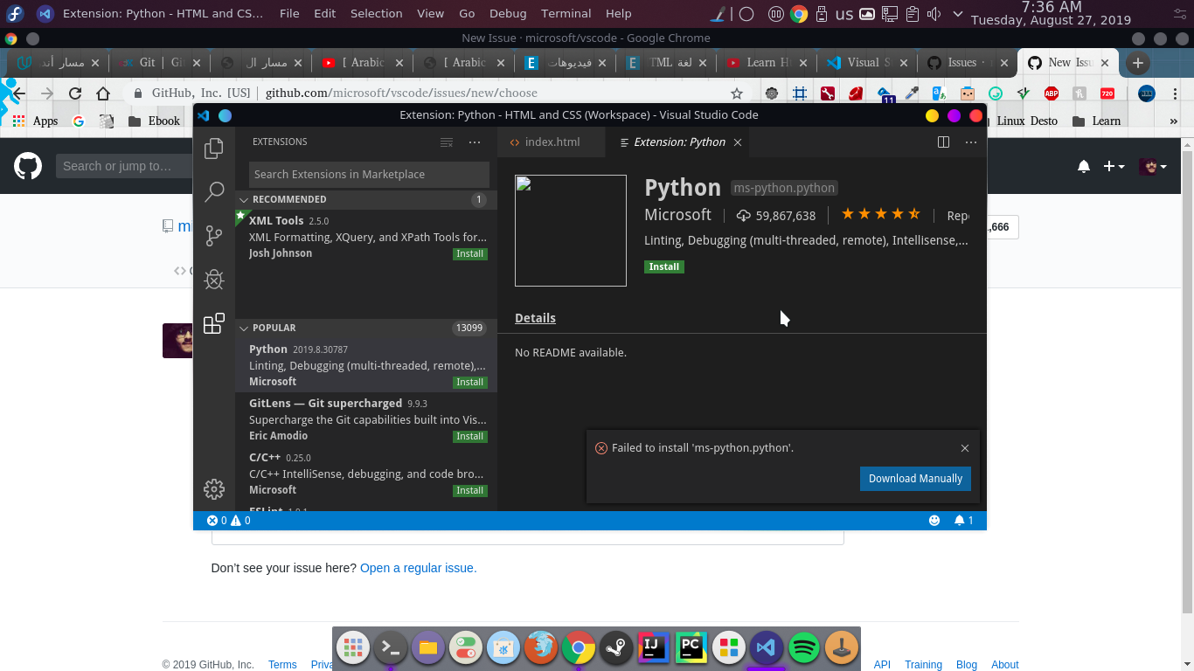1194x671 pixels.
Task: Switch to the index.html tab
Action: (551, 142)
